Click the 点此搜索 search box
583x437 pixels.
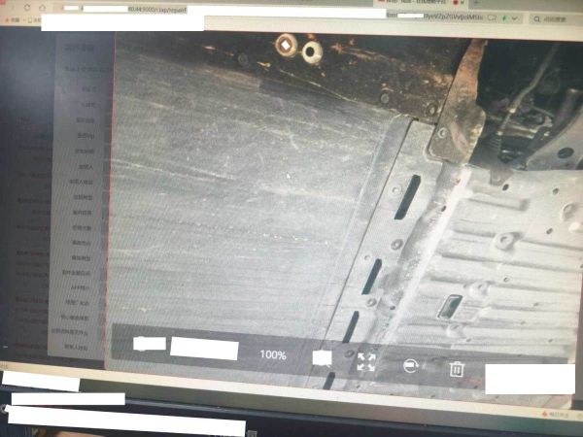click(x=556, y=17)
